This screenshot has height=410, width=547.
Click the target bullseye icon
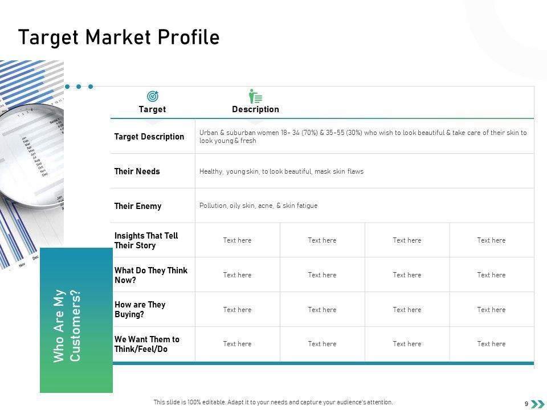(153, 96)
